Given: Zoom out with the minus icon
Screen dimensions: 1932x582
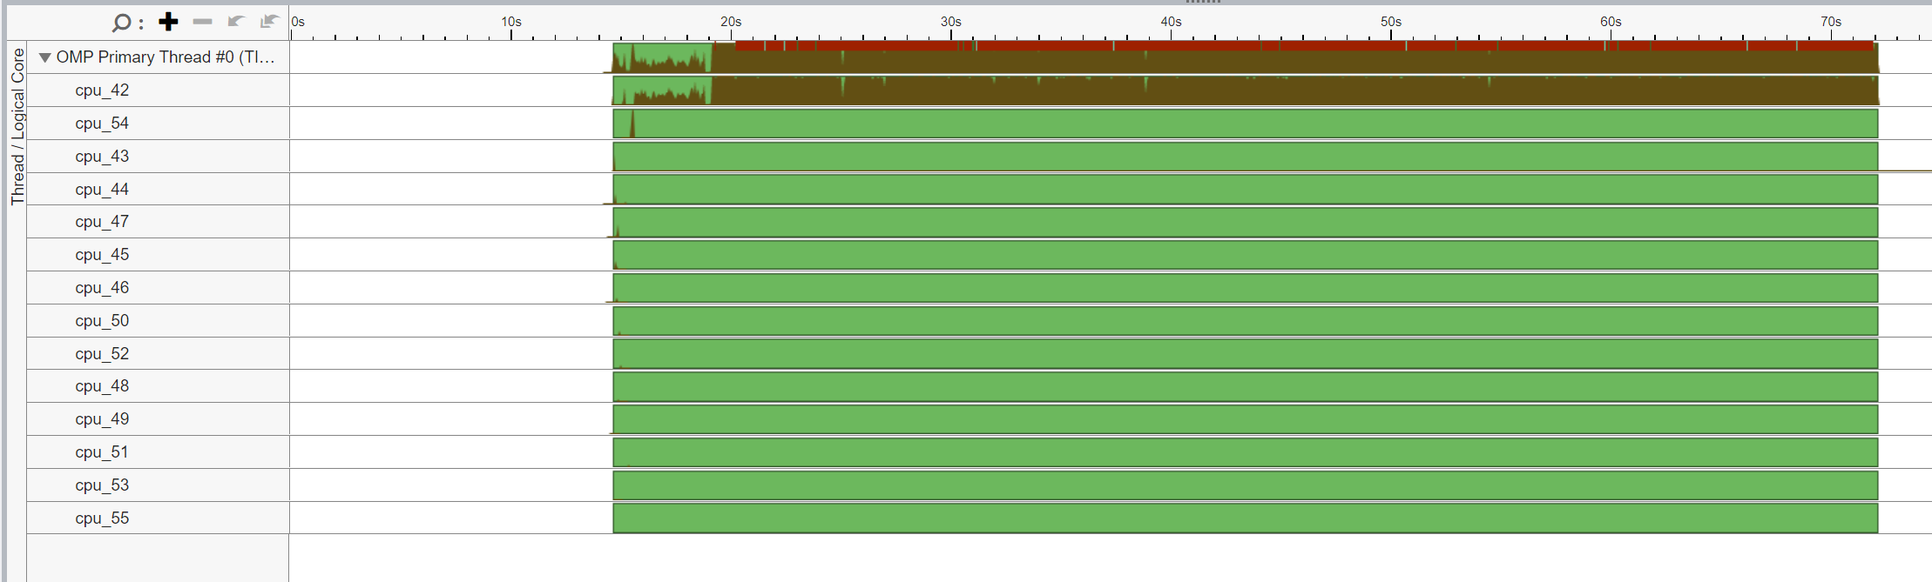Looking at the screenshot, I should coord(202,22).
